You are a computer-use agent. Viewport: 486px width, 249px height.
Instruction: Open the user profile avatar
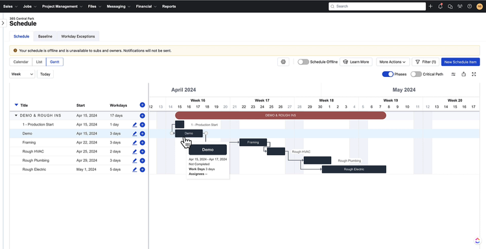pyautogui.click(x=480, y=6)
